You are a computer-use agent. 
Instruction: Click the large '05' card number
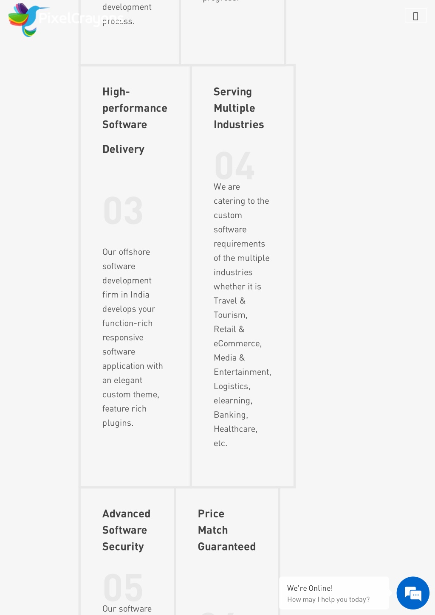pyautogui.click(x=123, y=587)
